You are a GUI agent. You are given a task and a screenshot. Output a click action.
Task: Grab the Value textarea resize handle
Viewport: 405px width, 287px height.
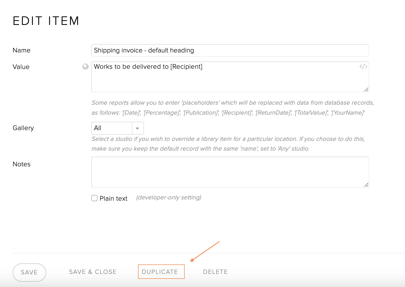(x=366, y=90)
